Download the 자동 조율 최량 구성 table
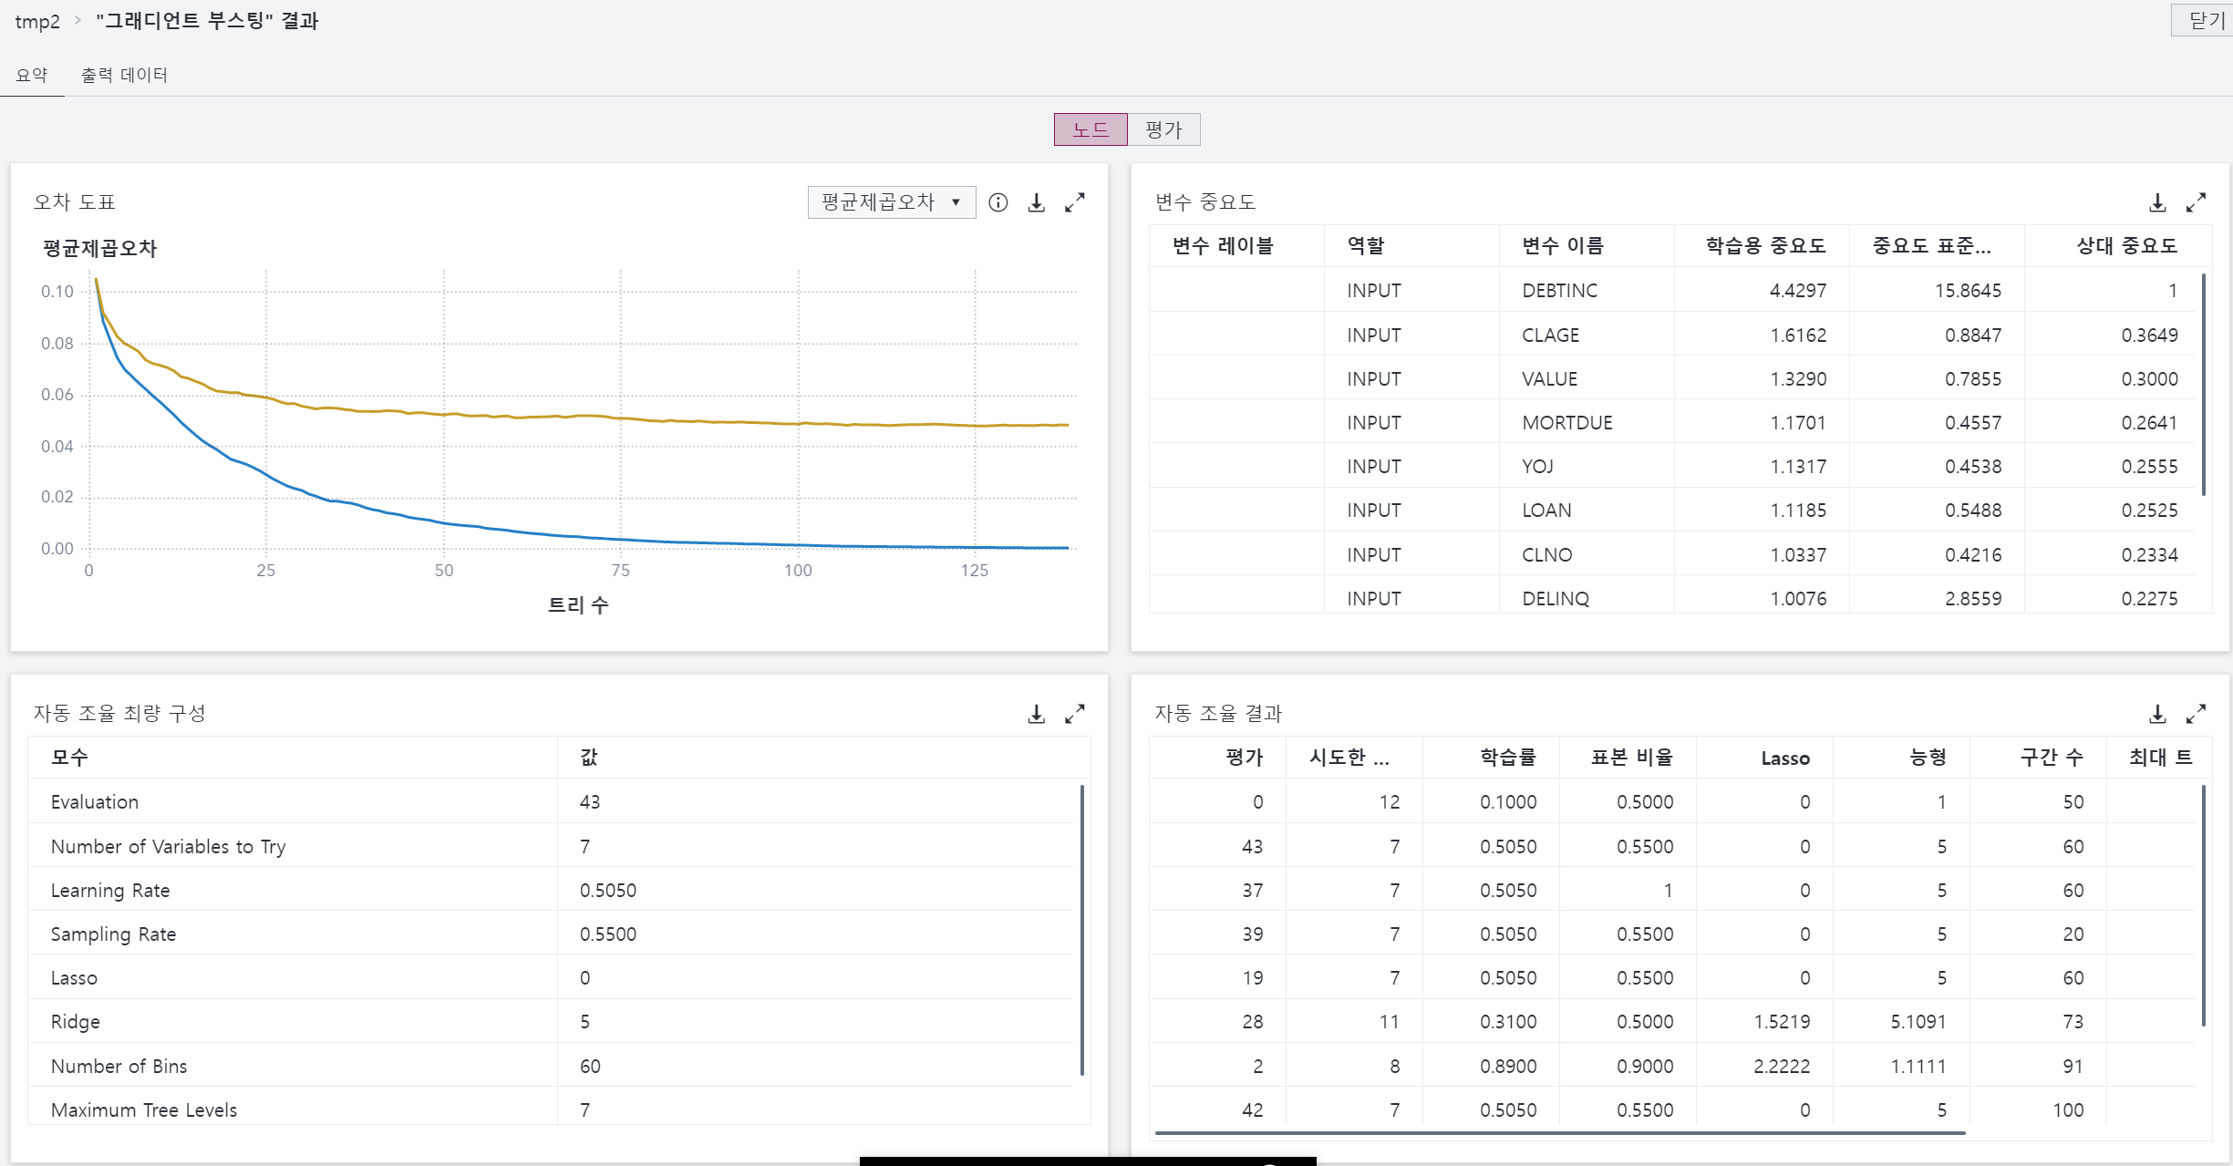Image resolution: width=2233 pixels, height=1166 pixels. point(1037,714)
